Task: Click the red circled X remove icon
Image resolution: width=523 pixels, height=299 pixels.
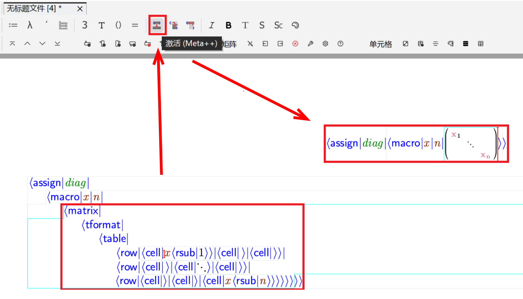Action: click(x=295, y=44)
